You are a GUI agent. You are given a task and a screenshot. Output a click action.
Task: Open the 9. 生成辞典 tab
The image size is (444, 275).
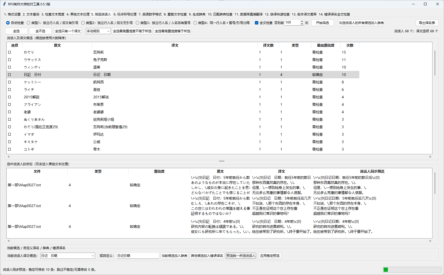click(197, 14)
